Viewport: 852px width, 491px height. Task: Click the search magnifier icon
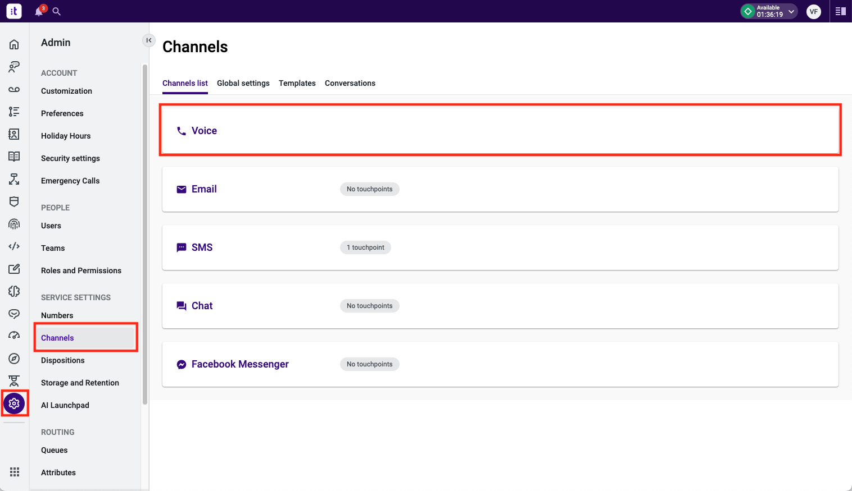[x=56, y=11]
